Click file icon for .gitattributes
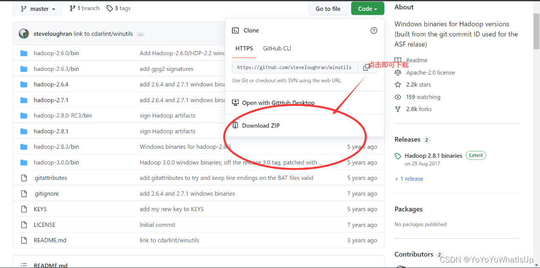Image resolution: width=540 pixels, height=268 pixels. (24, 178)
